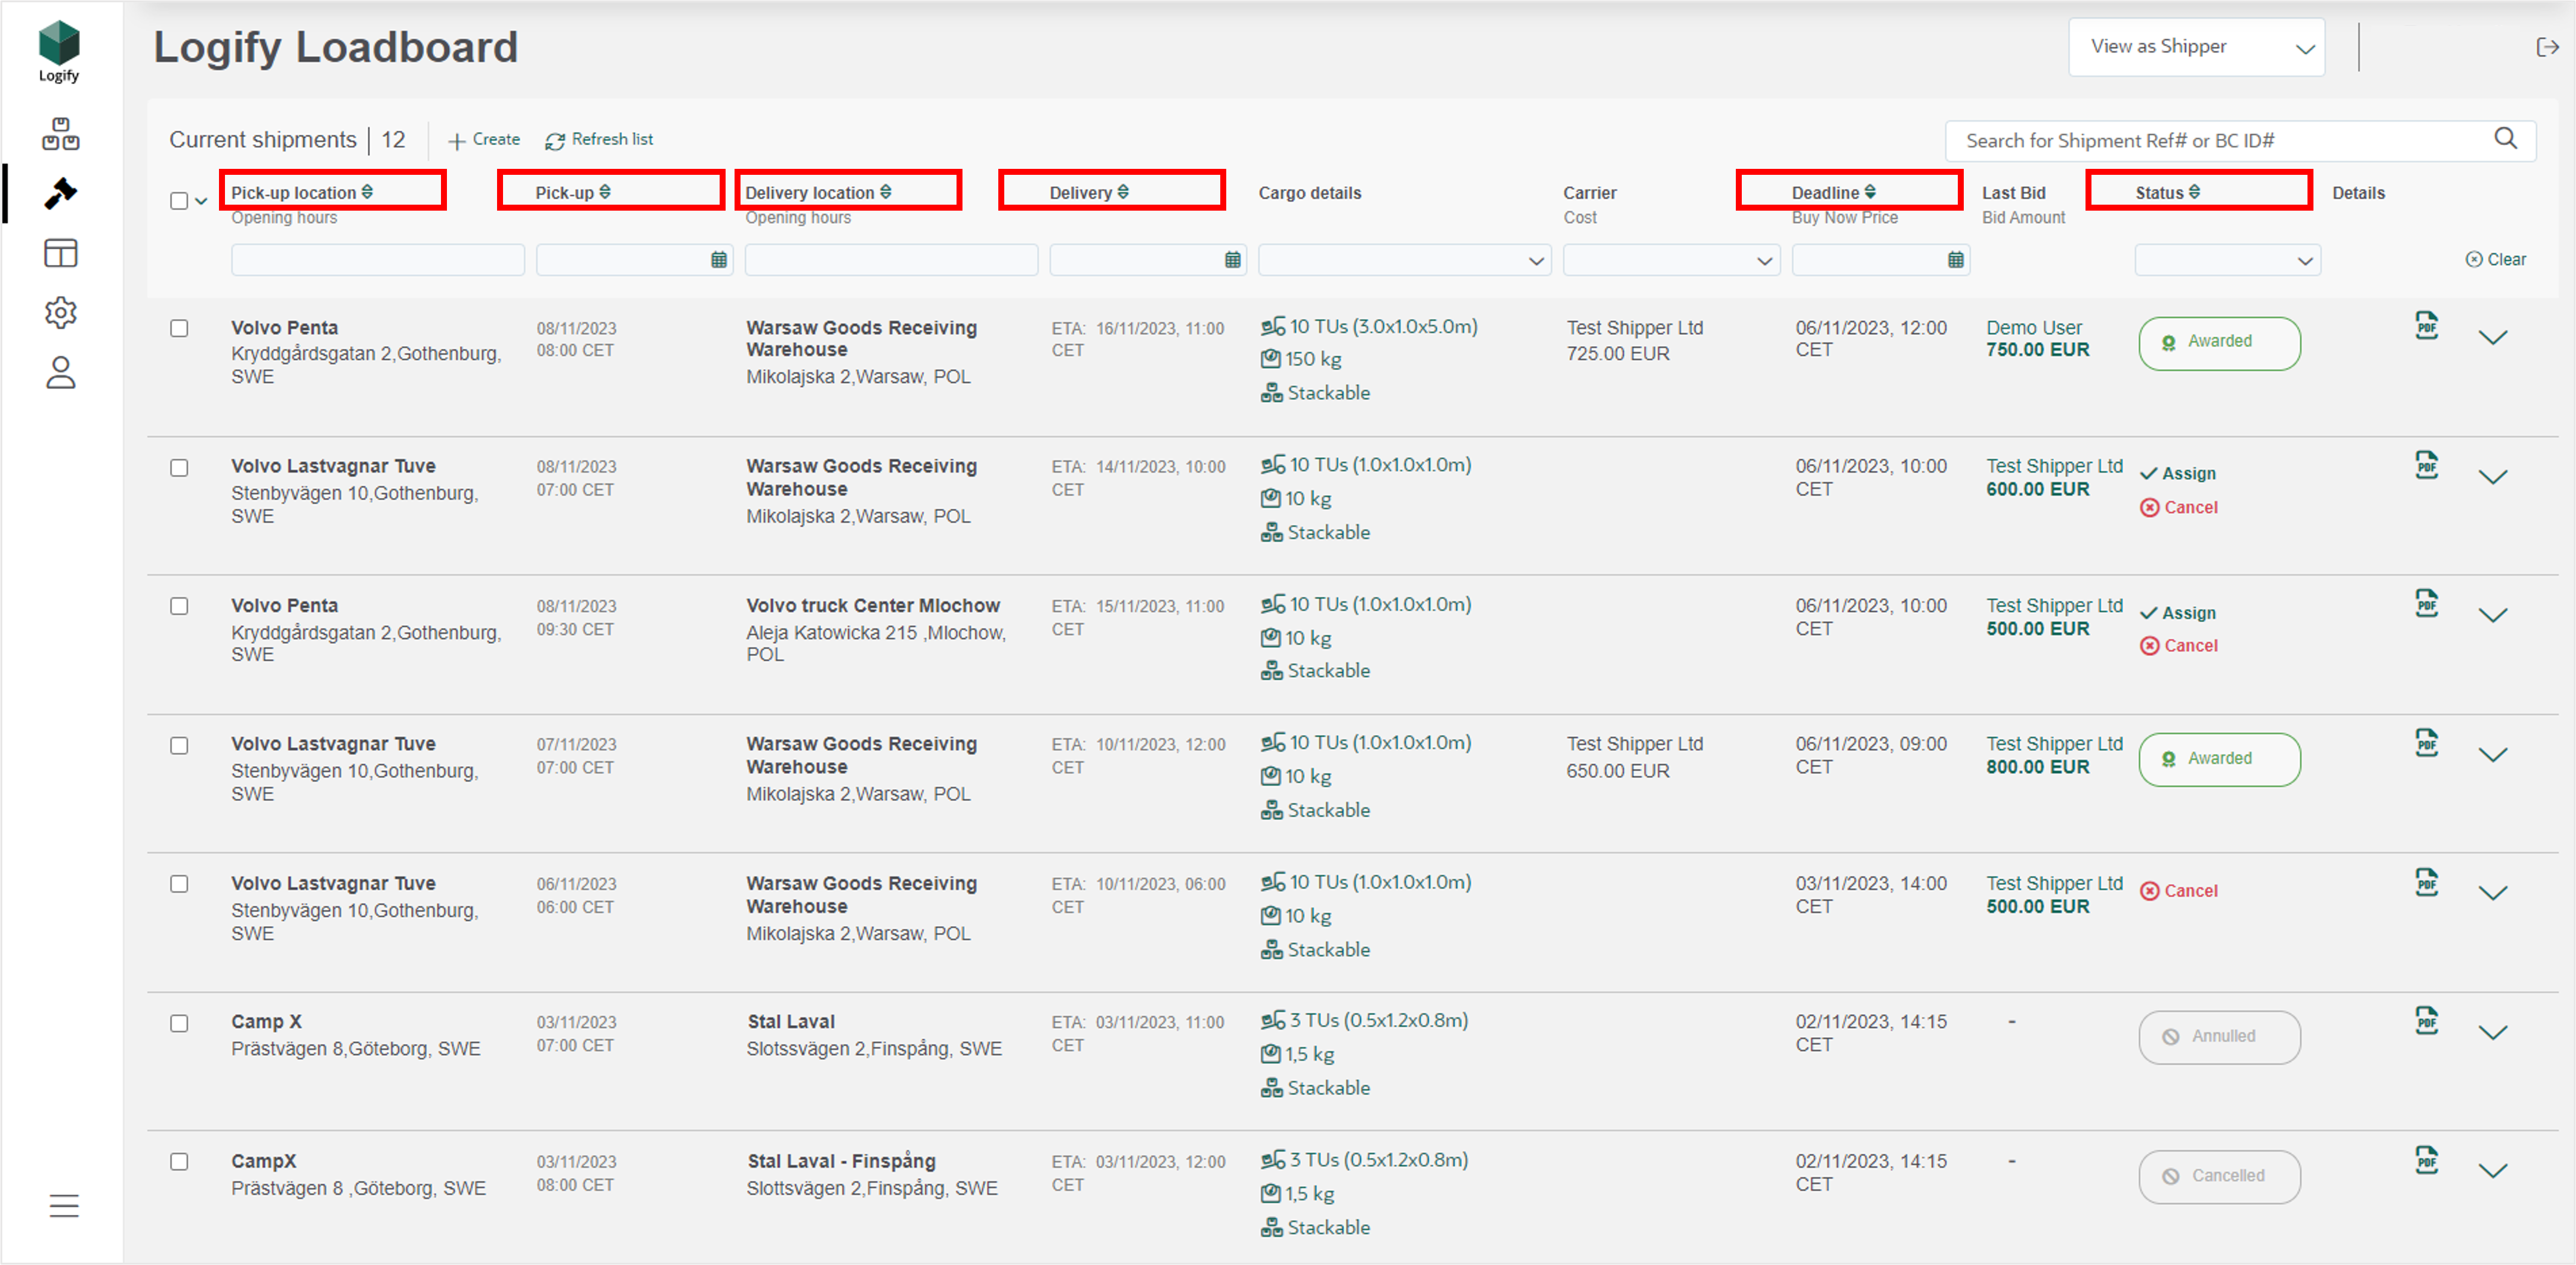Cancel shipment with 03/11/2023 14:00 deadline
The height and width of the screenshot is (1265, 2576).
[x=2179, y=890]
